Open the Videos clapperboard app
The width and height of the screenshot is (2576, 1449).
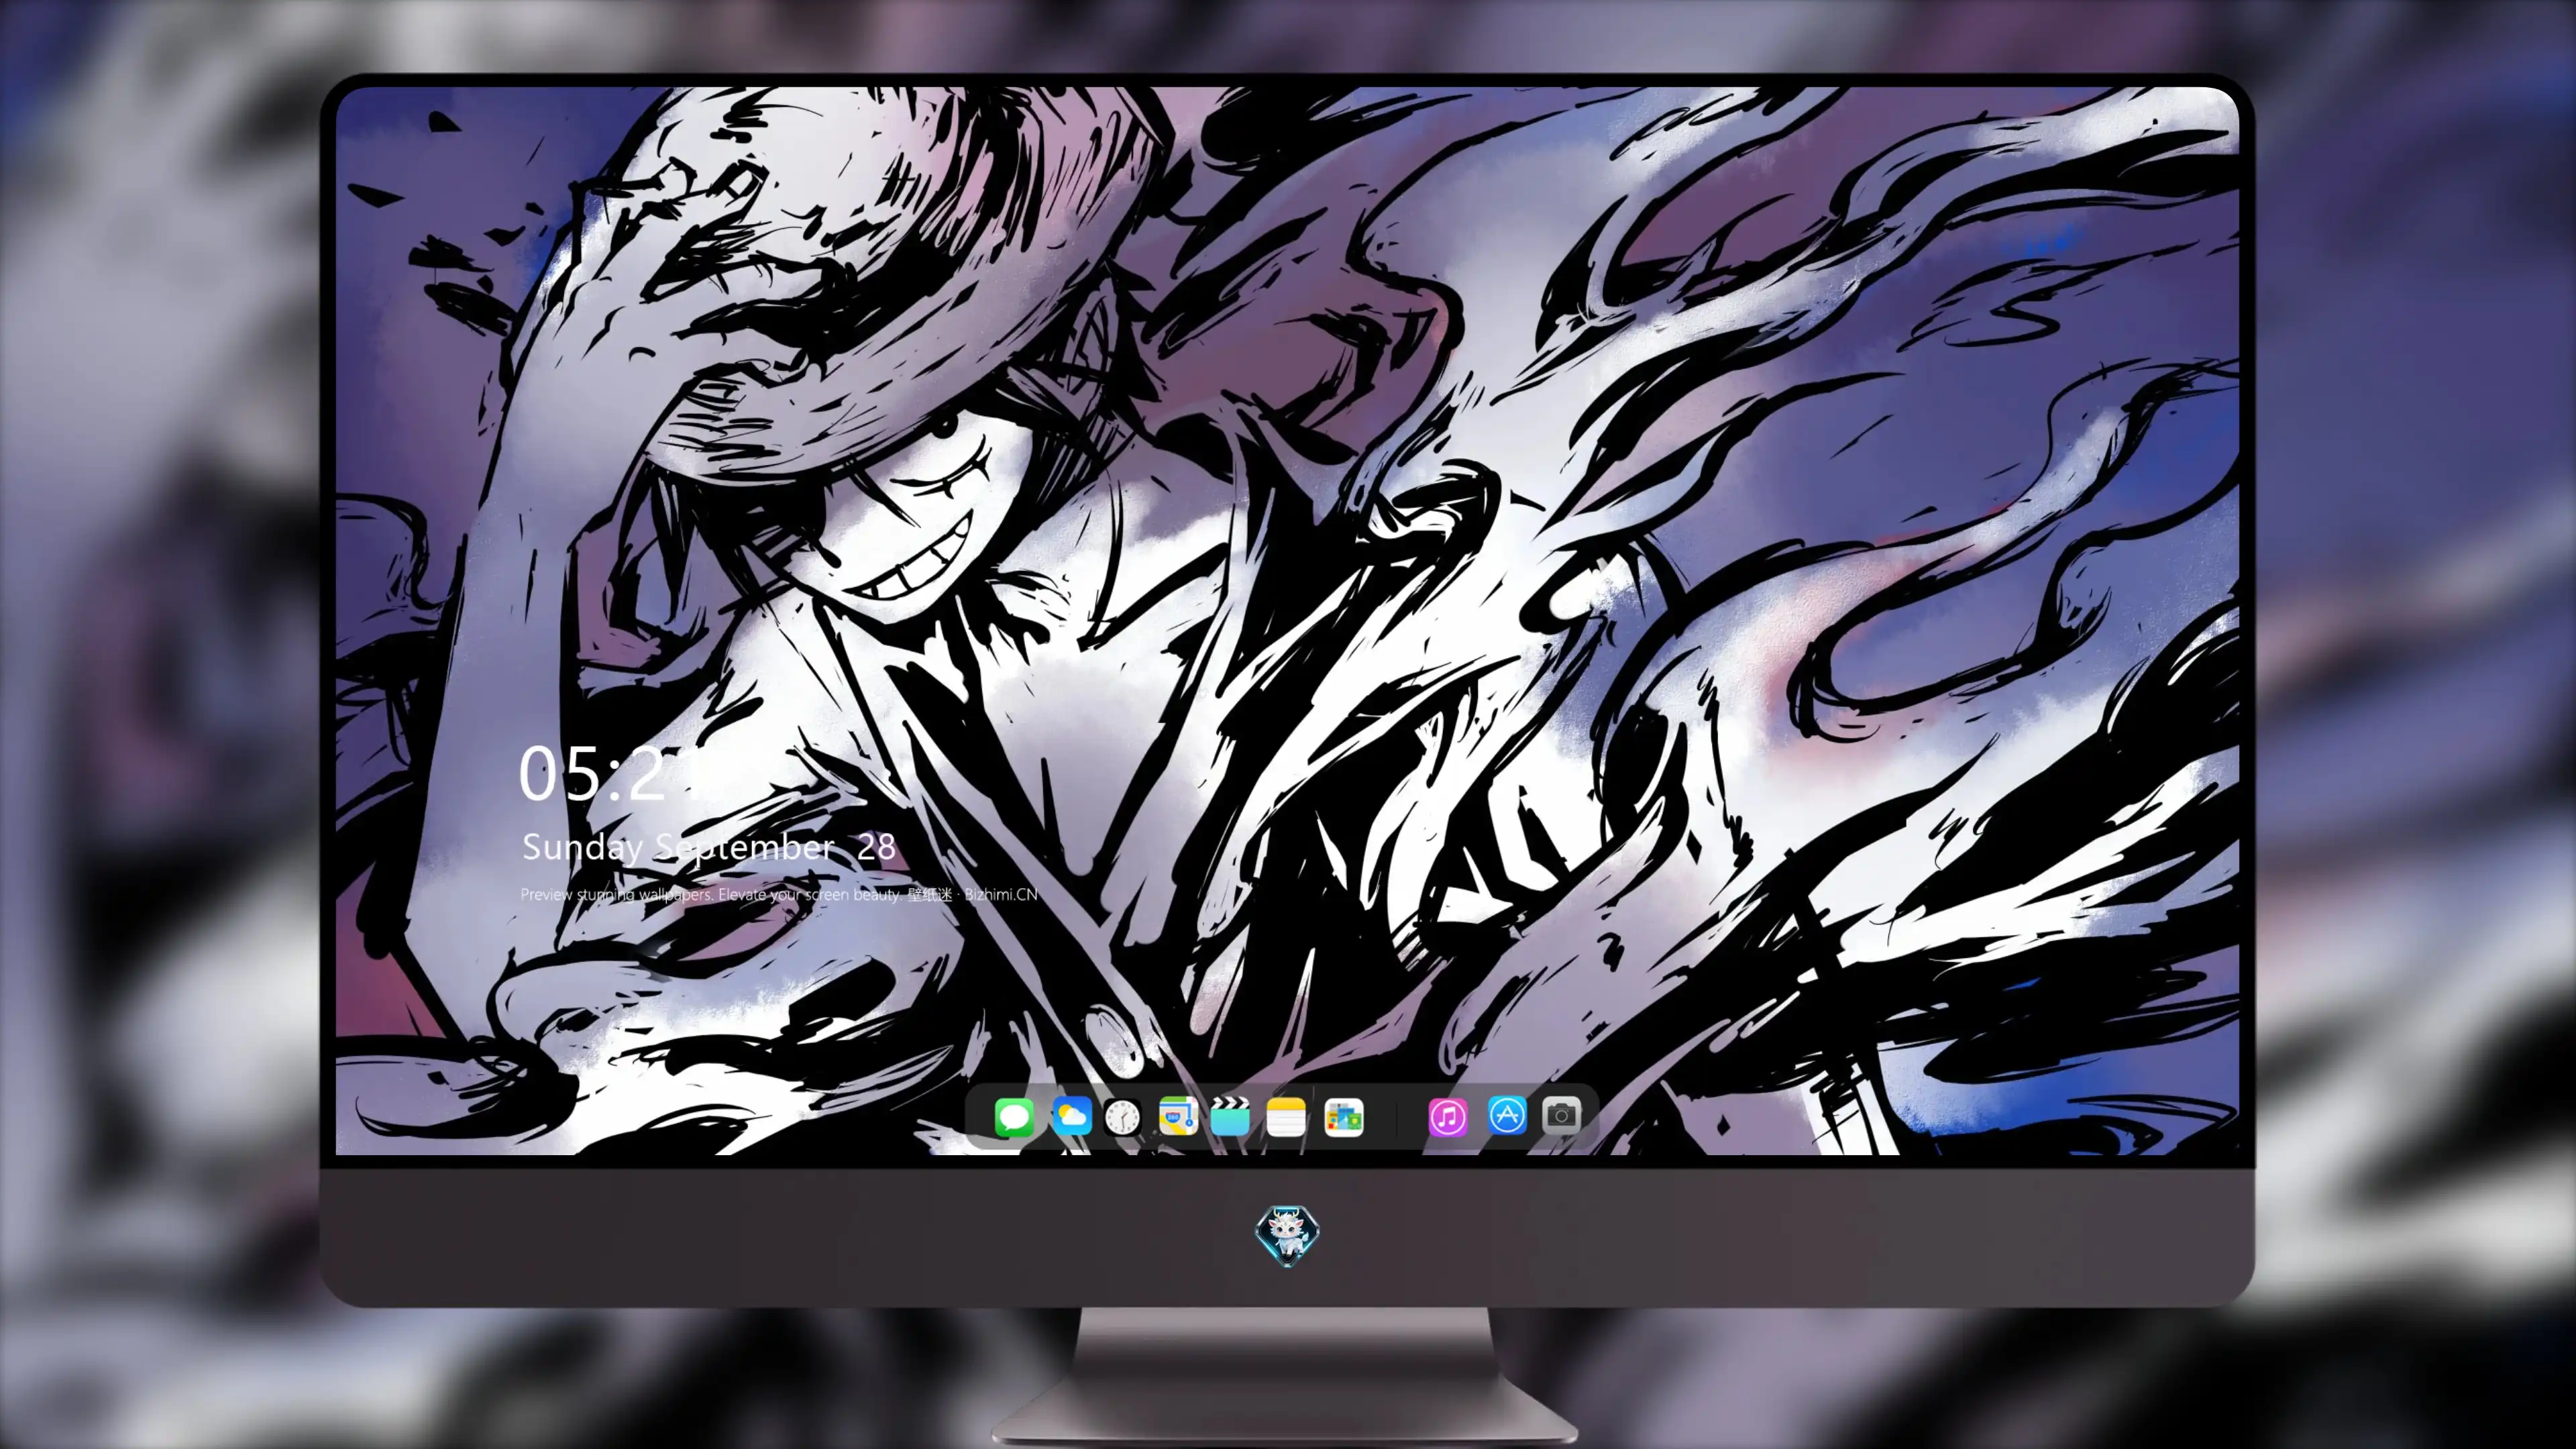1230,1116
